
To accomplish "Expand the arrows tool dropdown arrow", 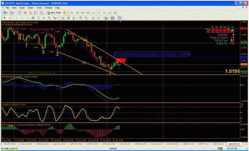I will 57,18.
